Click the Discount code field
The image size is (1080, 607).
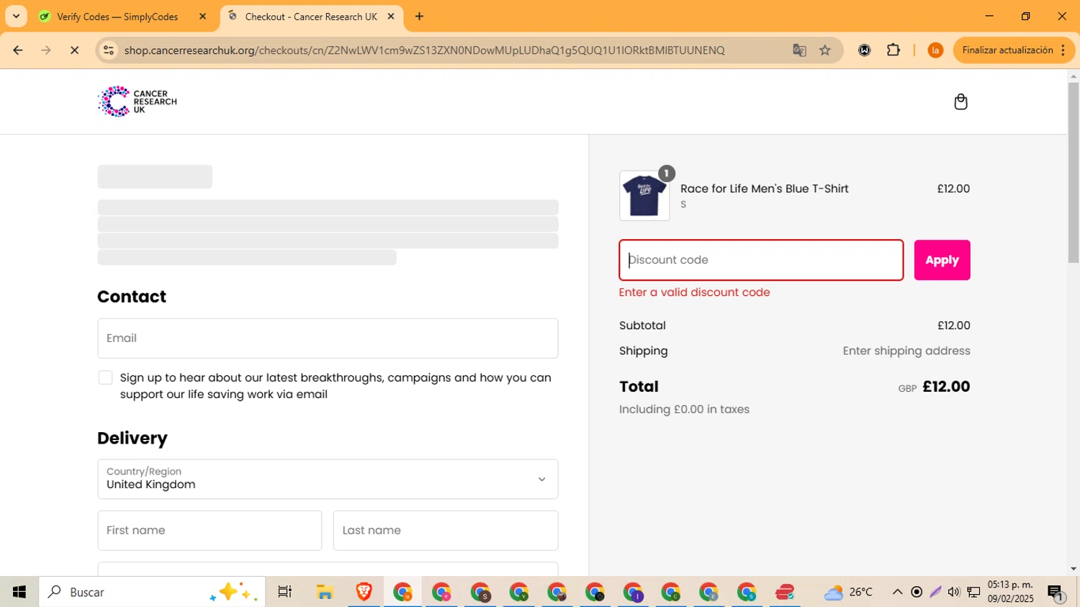761,260
